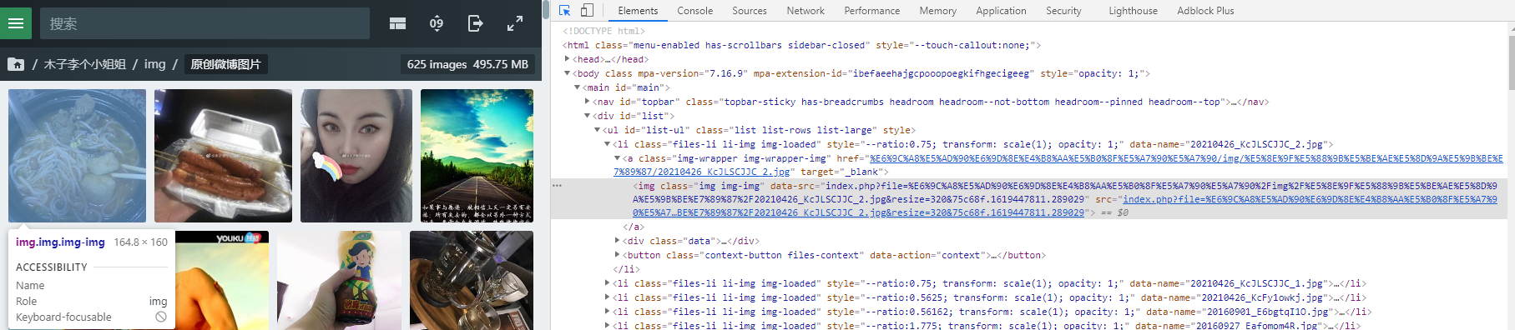Go to the home folder breadcrumb icon
This screenshot has height=330, width=1515.
16,64
